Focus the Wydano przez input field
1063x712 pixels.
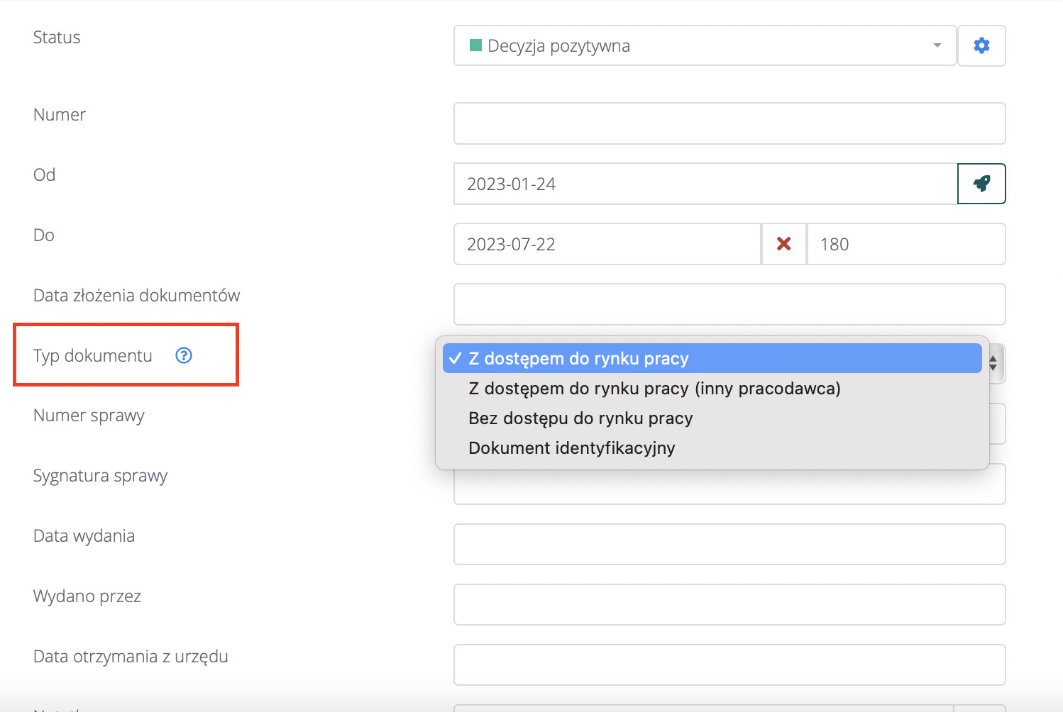(x=729, y=605)
